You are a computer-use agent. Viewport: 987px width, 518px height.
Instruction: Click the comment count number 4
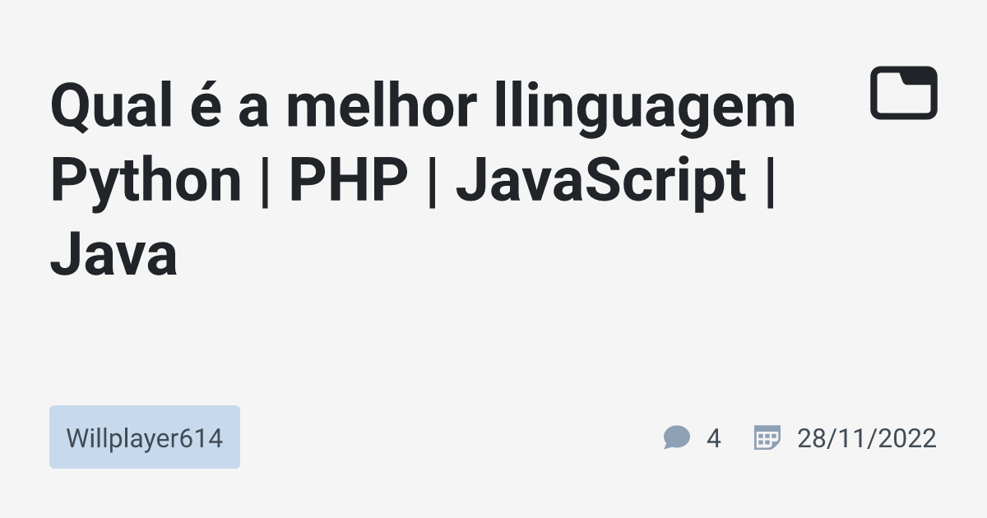coord(713,438)
